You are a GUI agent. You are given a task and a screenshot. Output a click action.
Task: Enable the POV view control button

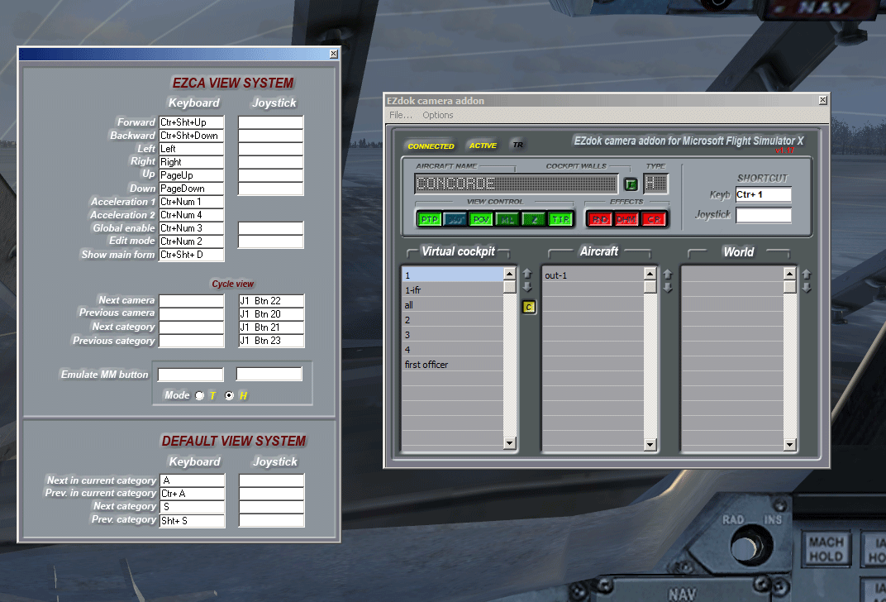pyautogui.click(x=481, y=219)
